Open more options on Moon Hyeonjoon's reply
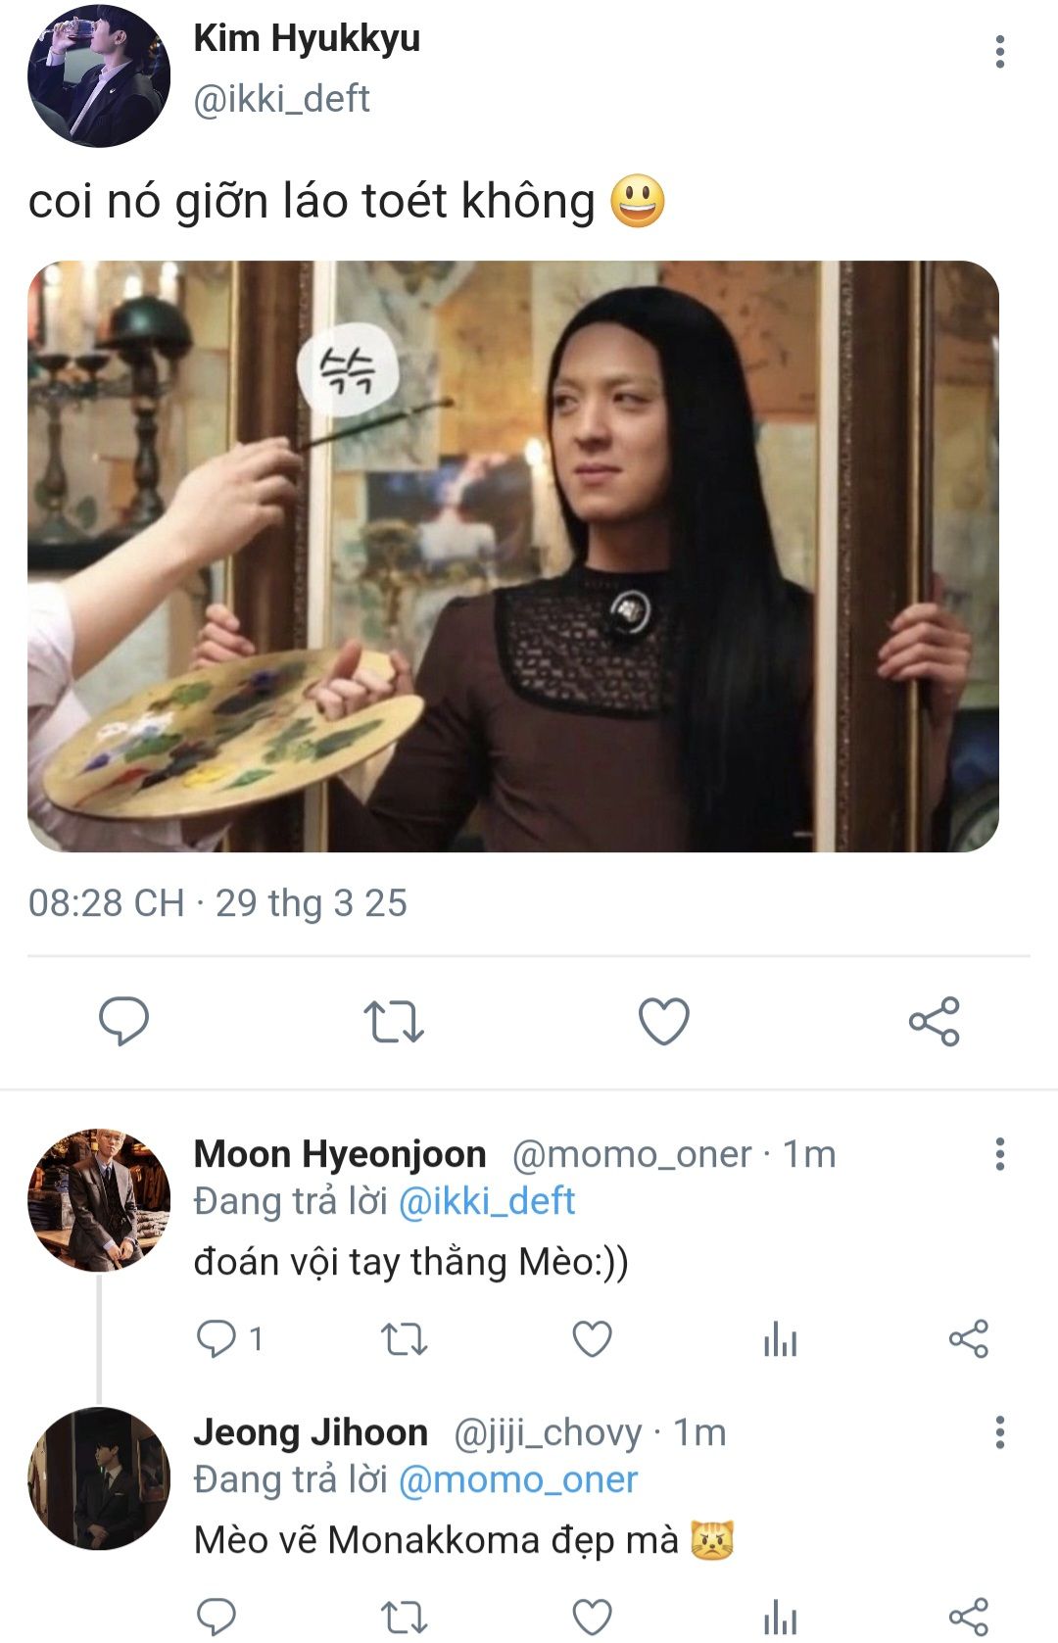This screenshot has width=1058, height=1643. coord(999,1154)
